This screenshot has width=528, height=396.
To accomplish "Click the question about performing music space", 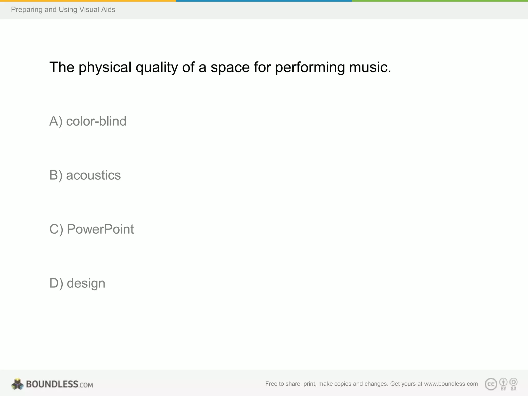I will 220,68.
